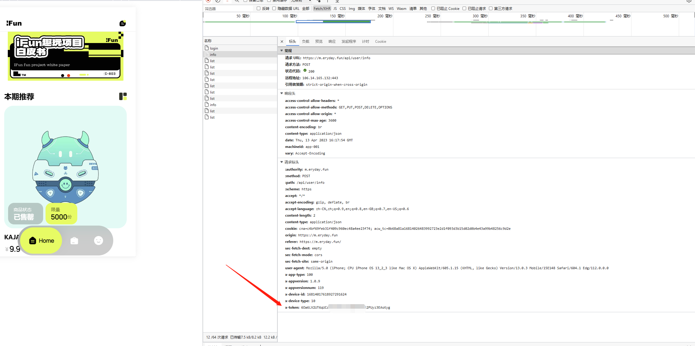The width and height of the screenshot is (695, 346).
Task: Click the iFun logo in the page header
Action: click(14, 23)
